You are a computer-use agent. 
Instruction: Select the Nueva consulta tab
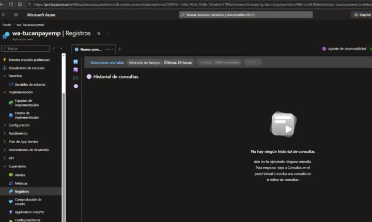point(91,50)
